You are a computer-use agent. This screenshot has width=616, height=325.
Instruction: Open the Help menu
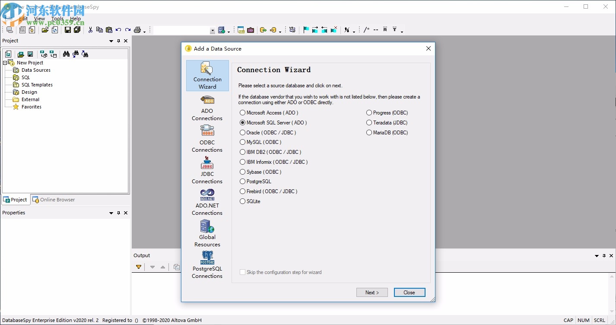point(75,19)
